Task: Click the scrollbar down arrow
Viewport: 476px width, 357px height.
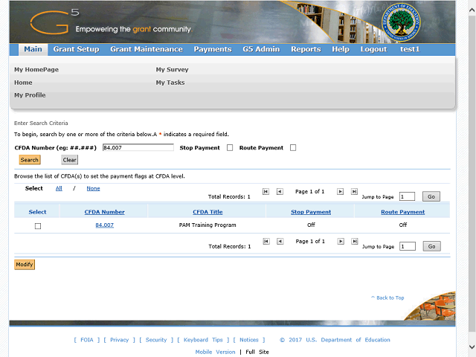Action: click(x=472, y=347)
